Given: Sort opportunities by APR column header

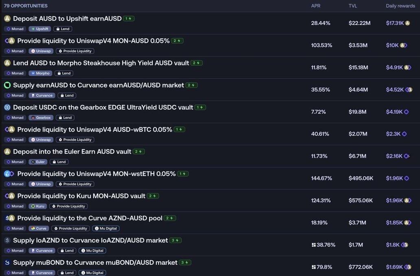Looking at the screenshot, I should pyautogui.click(x=316, y=6).
